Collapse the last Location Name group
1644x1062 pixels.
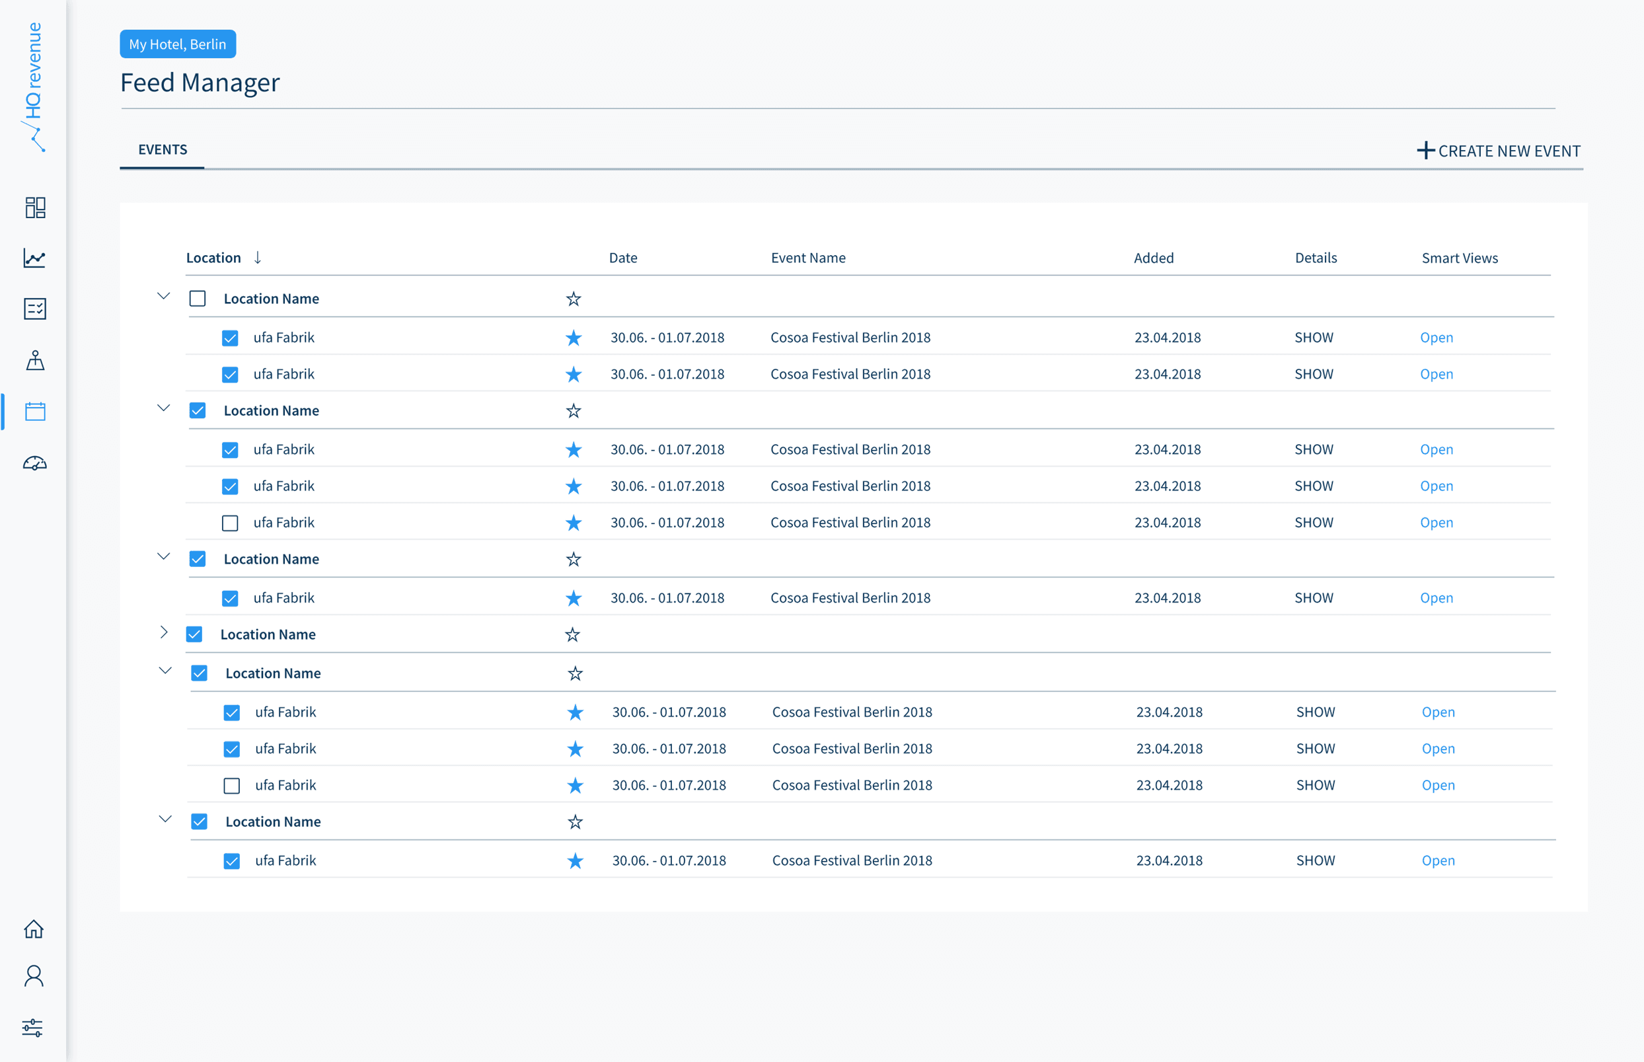[x=165, y=819]
